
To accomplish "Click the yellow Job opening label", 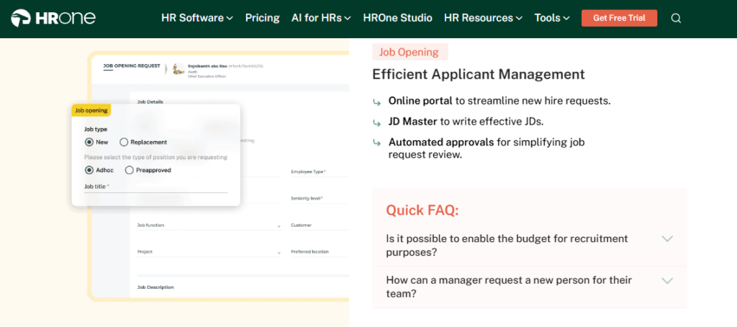I will [91, 111].
